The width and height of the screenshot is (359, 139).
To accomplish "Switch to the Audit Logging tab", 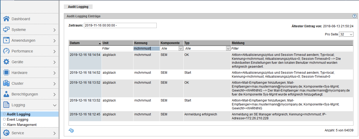I will pyautogui.click(x=78, y=7).
